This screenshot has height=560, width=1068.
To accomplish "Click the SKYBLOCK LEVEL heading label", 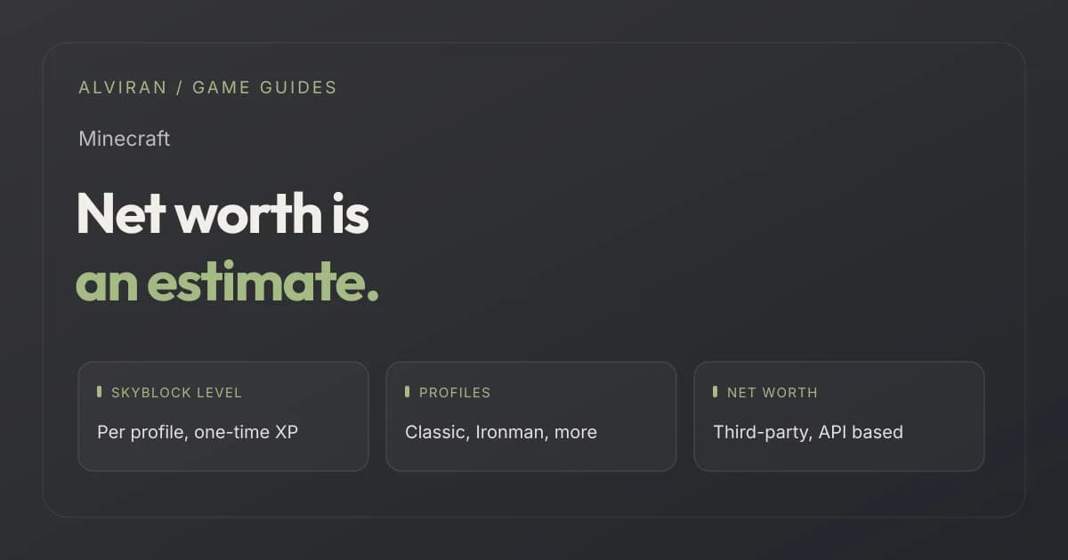I will 176,392.
